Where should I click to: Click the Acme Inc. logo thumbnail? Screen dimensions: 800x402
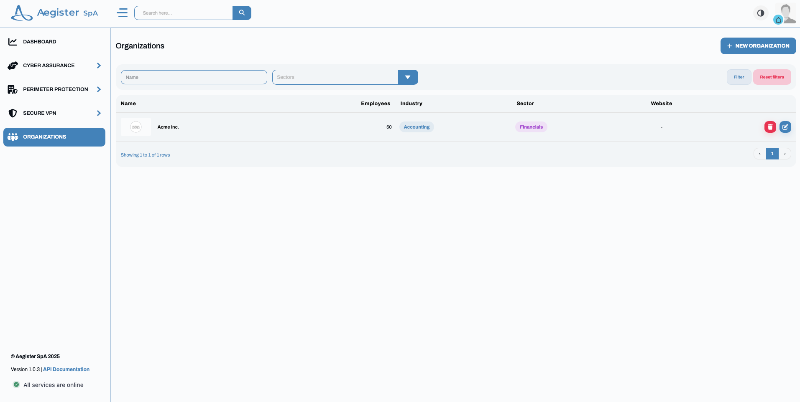click(136, 127)
